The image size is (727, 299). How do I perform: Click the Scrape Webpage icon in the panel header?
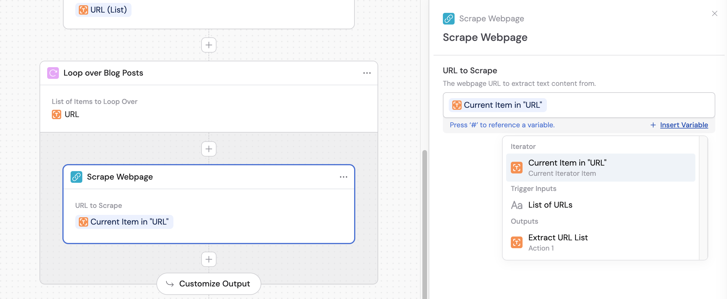coord(448,18)
